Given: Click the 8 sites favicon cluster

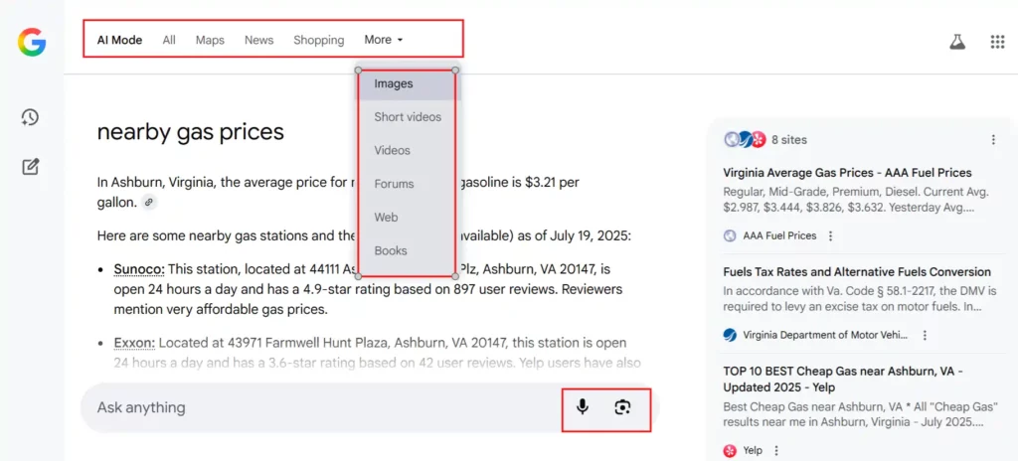Looking at the screenshot, I should click(x=745, y=140).
